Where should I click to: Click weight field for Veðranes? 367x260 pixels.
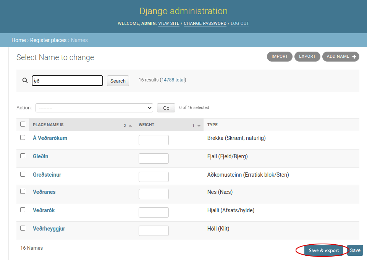[x=154, y=194]
